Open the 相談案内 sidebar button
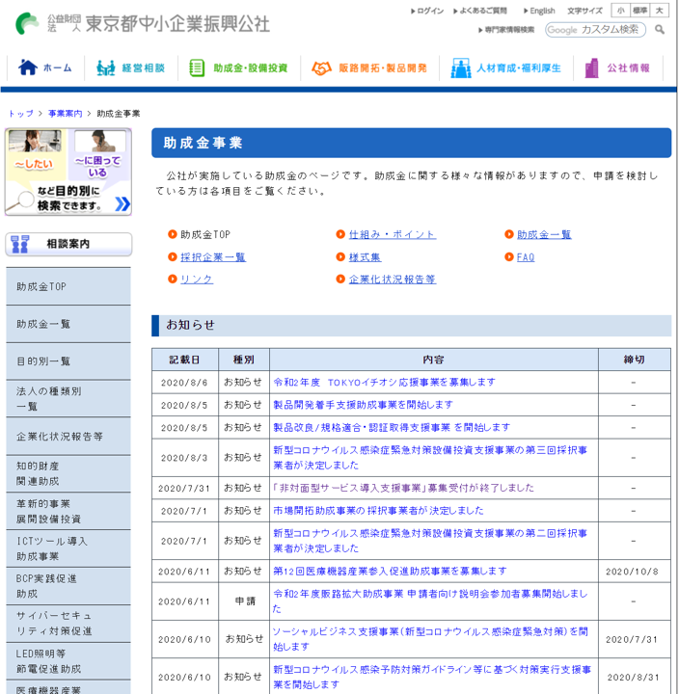The height and width of the screenshot is (694, 679). (x=68, y=244)
